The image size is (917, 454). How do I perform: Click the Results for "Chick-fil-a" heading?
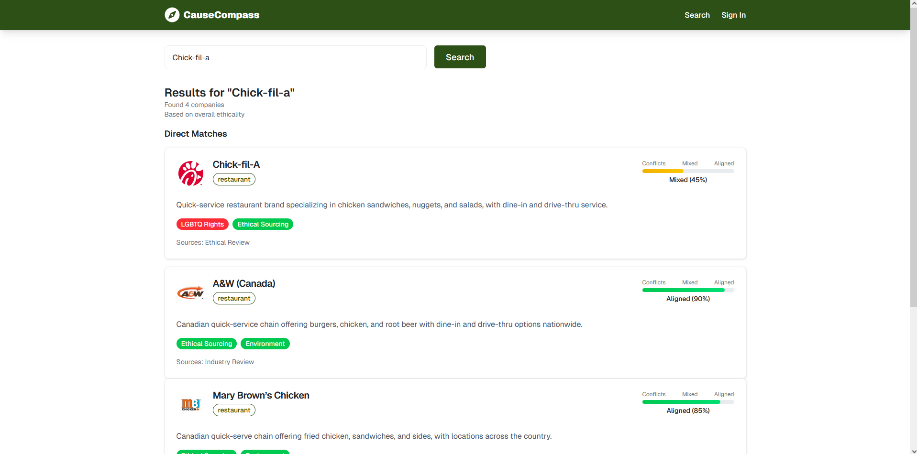click(230, 93)
